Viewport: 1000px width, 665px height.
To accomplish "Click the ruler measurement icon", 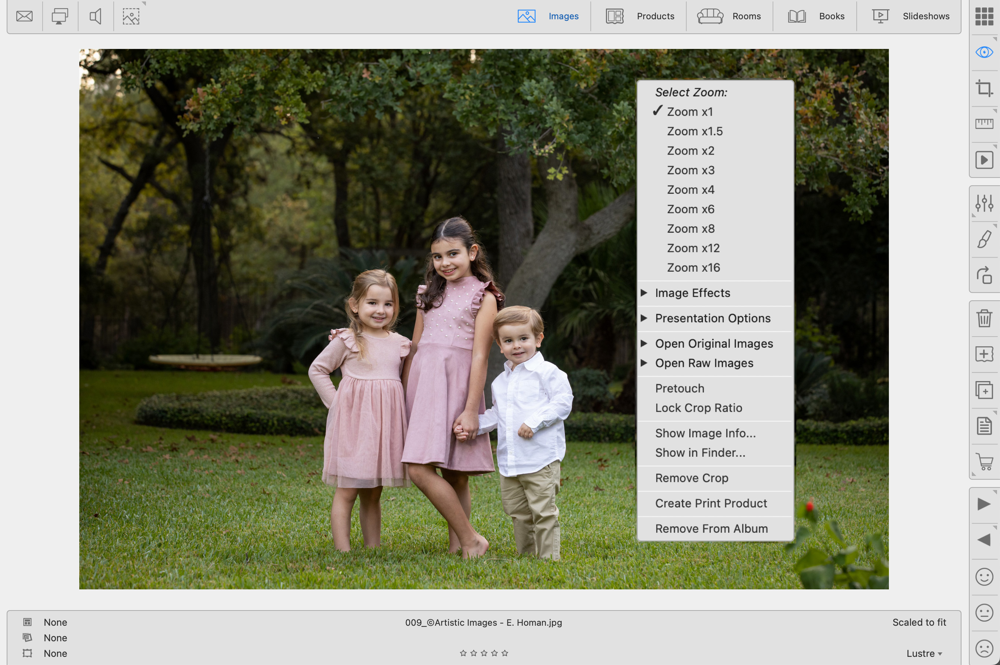I will click(984, 124).
